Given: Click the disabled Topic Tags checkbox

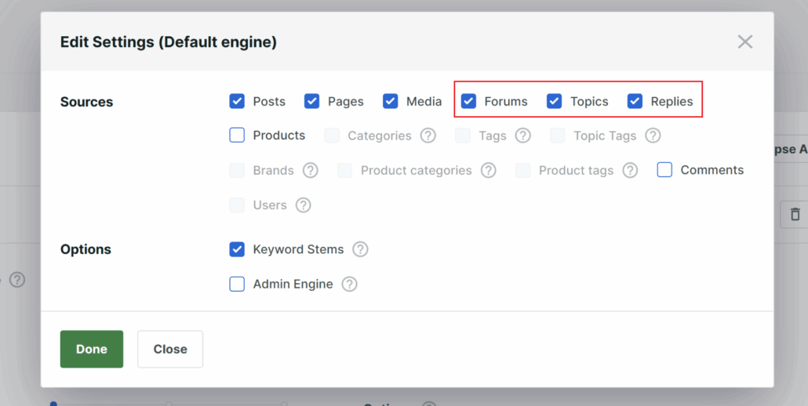Looking at the screenshot, I should tap(558, 136).
